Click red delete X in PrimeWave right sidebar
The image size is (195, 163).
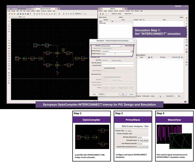[186, 18]
